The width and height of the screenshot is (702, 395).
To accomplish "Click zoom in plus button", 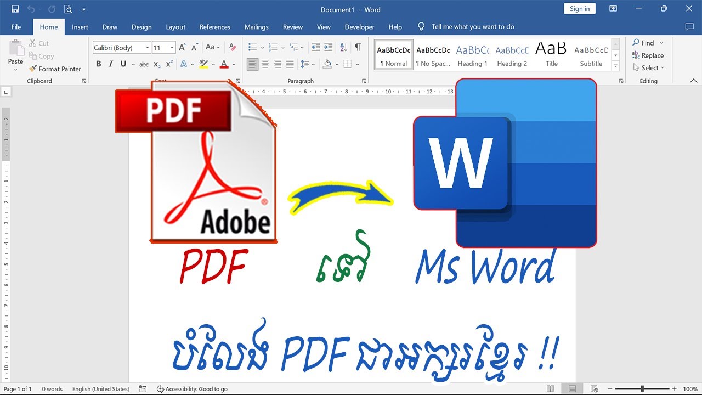I will (x=675, y=389).
